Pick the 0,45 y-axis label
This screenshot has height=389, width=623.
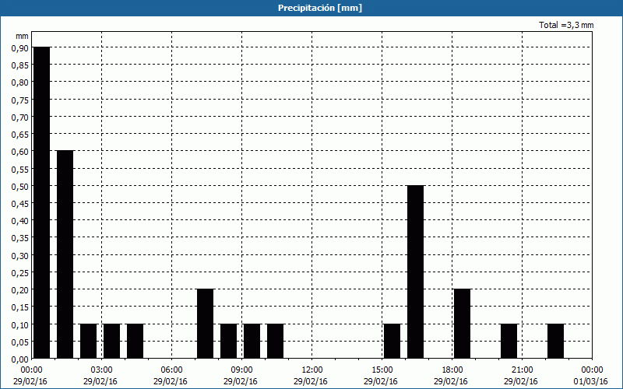(20, 203)
